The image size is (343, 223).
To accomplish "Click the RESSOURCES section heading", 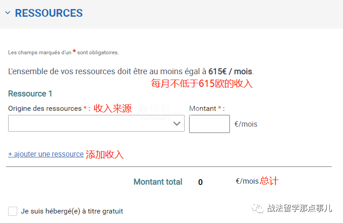I will pos(49,13).
